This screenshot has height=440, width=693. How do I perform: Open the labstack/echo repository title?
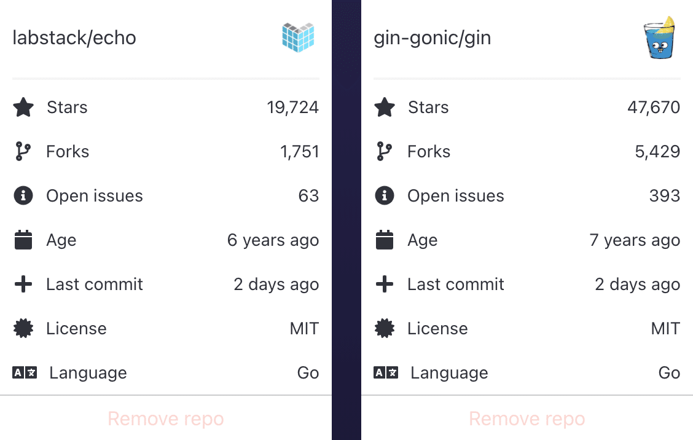tap(74, 38)
